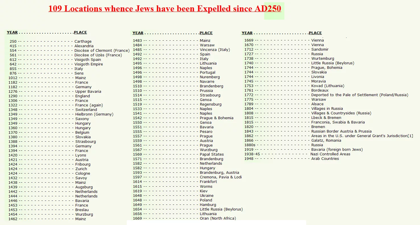The width and height of the screenshot is (420, 225).
Task: Click Spain in the 1492 row
Action: [x=205, y=54]
